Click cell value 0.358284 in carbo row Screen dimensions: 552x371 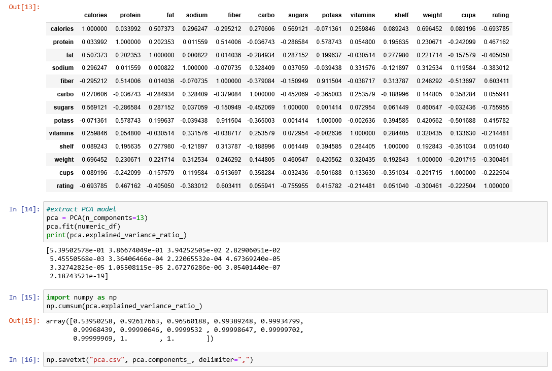pos(463,94)
